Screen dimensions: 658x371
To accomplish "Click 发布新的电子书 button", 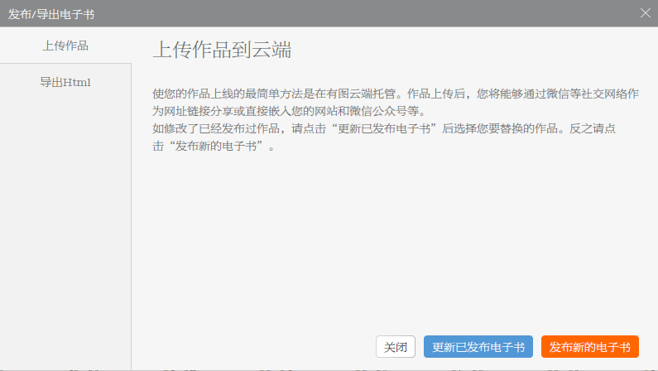I will tap(589, 347).
